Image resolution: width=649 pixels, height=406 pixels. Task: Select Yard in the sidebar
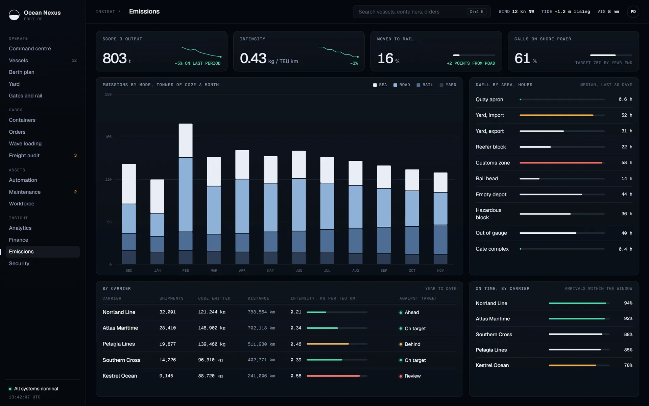pyautogui.click(x=43, y=84)
